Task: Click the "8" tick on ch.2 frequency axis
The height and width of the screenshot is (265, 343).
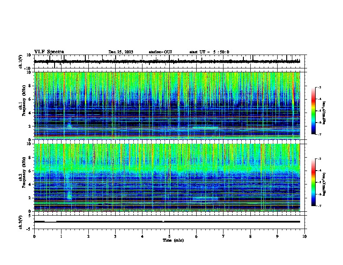Action: point(30,158)
